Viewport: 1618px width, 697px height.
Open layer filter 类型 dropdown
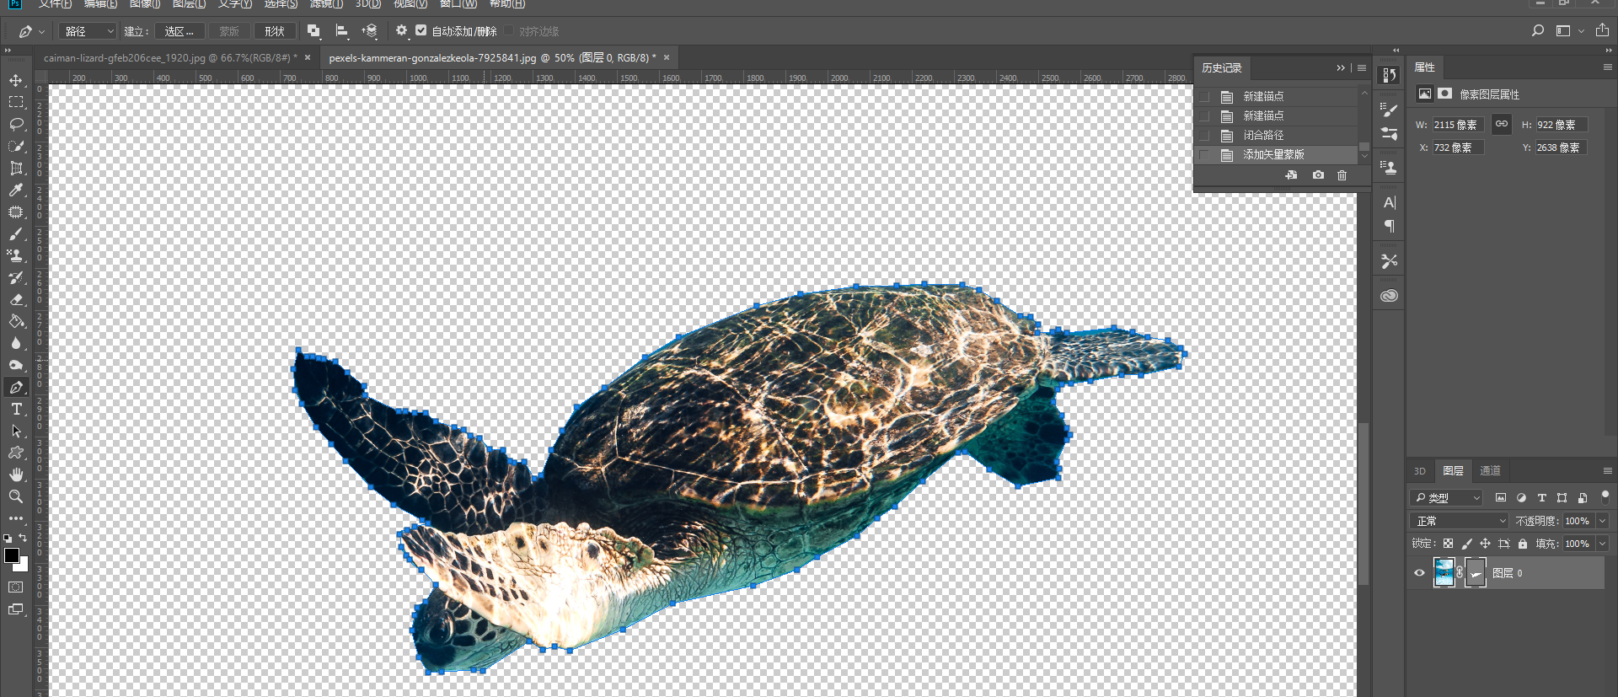[1446, 497]
